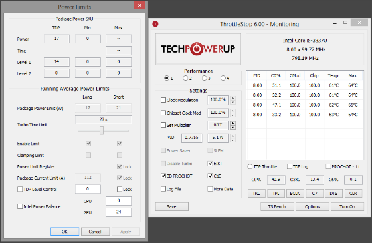Open the TPL power limits button
372x243 pixels.
pos(276,193)
